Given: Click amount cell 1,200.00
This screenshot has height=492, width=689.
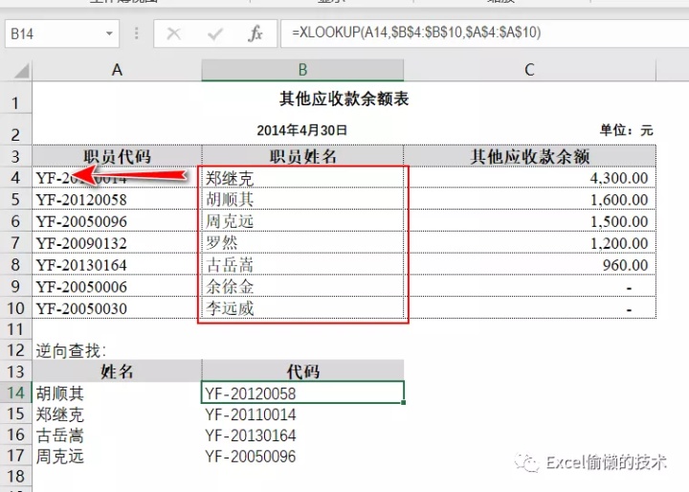Looking at the screenshot, I should [x=529, y=243].
